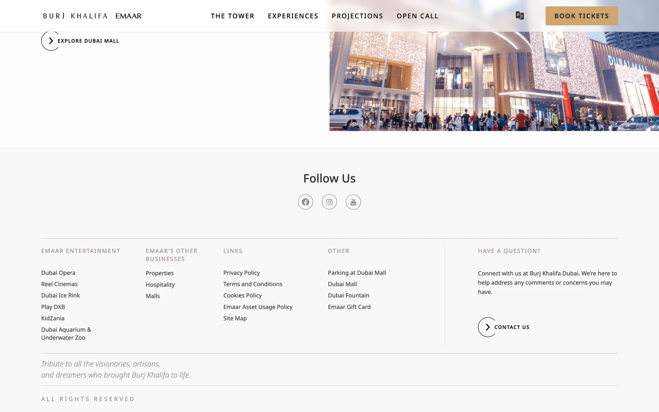Viewport: 659px width, 412px height.
Task: Open the Open Call menu item
Action: pyautogui.click(x=418, y=16)
